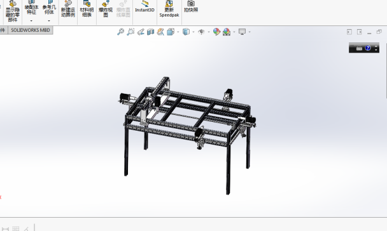Click Update Speedpak (更新 Speedpak)
This screenshot has width=387, height=231.
(169, 9)
